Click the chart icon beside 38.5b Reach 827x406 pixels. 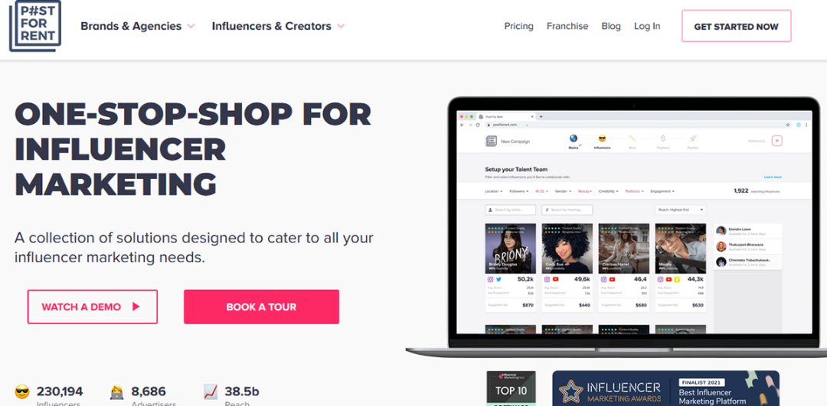[211, 391]
